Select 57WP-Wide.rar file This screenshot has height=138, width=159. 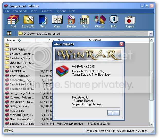coord(18,76)
